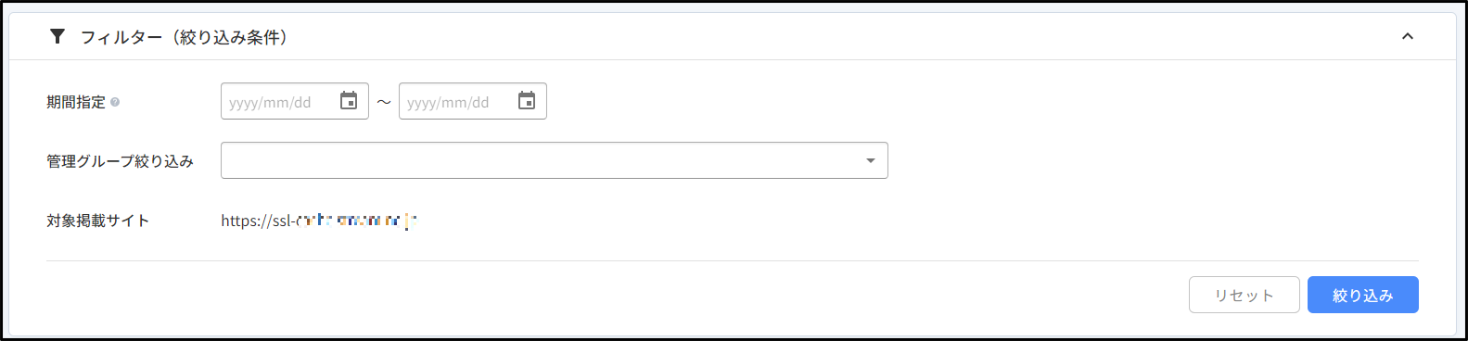The height and width of the screenshot is (341, 1468).
Task: Click the https://ssl- site URL text
Action: click(x=319, y=221)
